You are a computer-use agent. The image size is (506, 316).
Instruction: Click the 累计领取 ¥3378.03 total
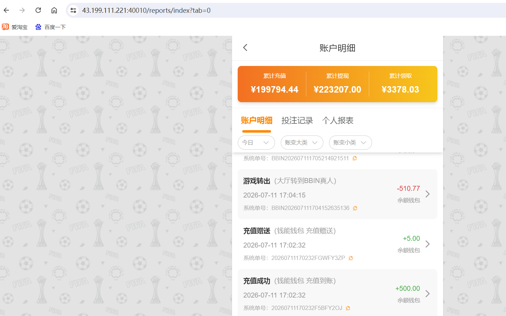(x=400, y=84)
